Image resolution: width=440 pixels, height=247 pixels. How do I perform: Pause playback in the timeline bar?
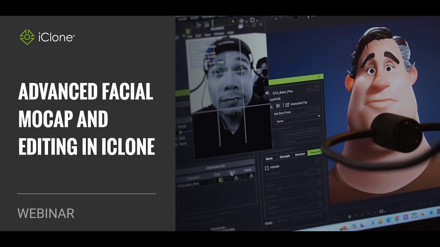[350, 217]
